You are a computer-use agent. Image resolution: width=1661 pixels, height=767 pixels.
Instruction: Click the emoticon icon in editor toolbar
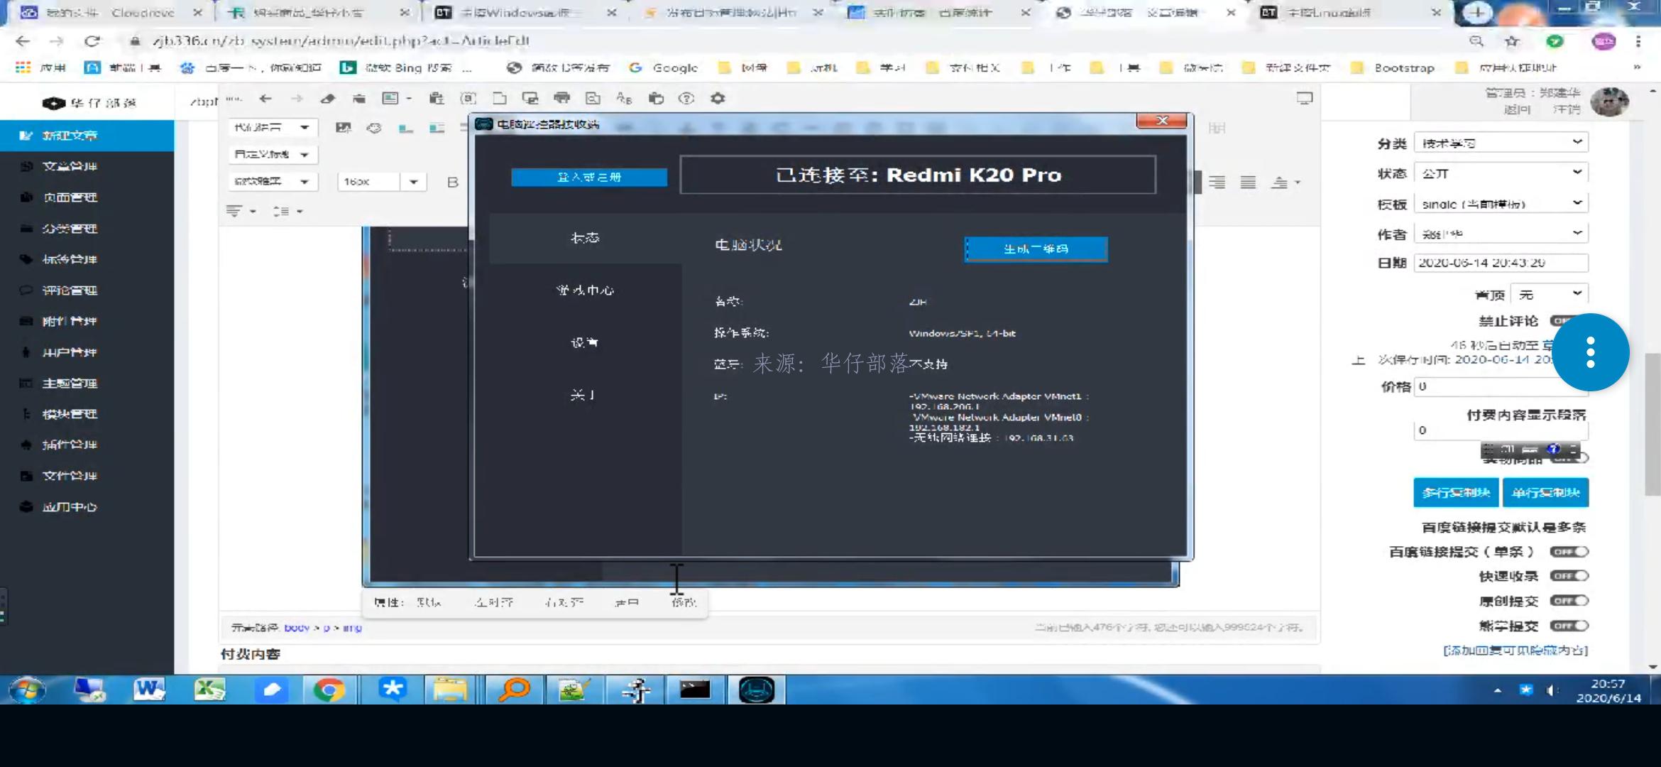click(374, 128)
